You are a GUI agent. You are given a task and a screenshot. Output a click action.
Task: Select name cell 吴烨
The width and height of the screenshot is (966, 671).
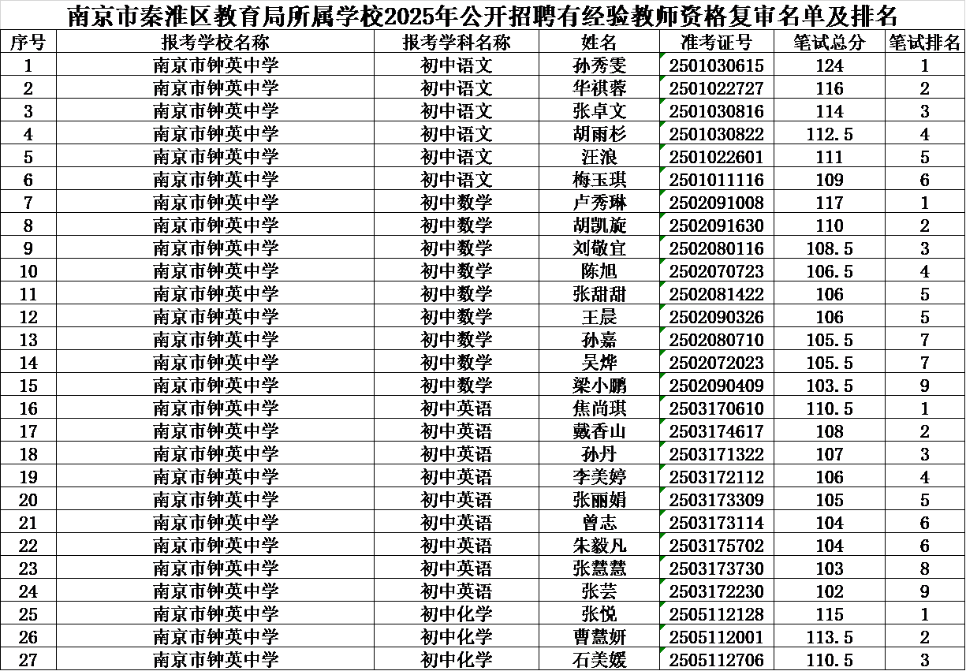click(x=599, y=363)
